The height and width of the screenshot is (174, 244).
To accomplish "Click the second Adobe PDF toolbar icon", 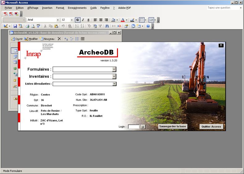I will click(11, 14).
